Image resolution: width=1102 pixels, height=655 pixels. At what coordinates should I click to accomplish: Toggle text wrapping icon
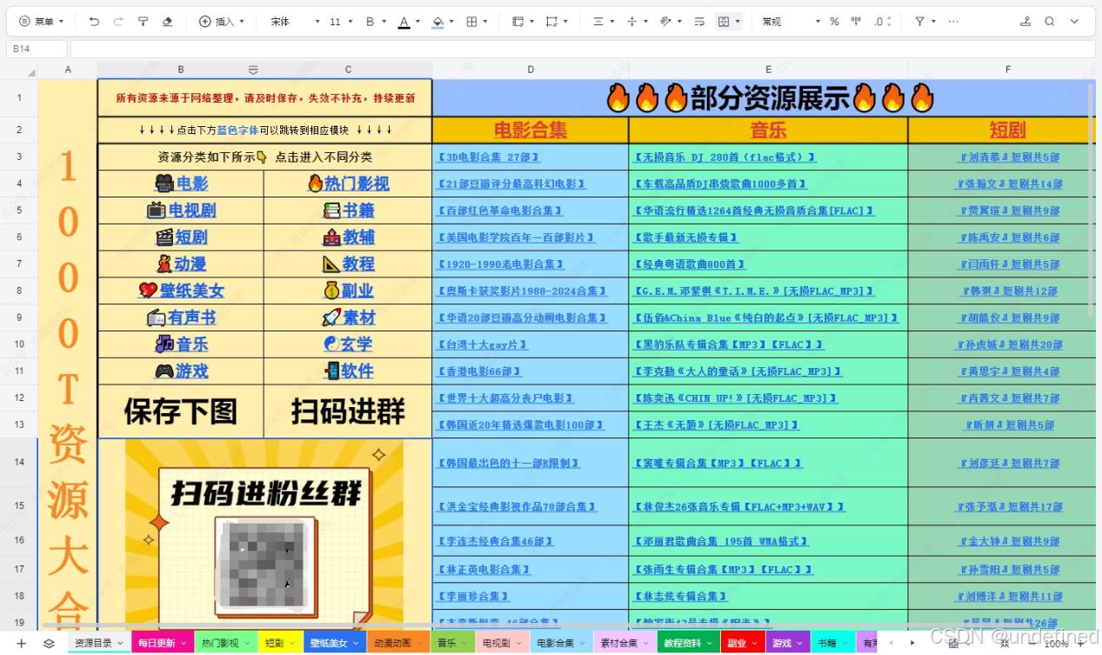pos(699,21)
